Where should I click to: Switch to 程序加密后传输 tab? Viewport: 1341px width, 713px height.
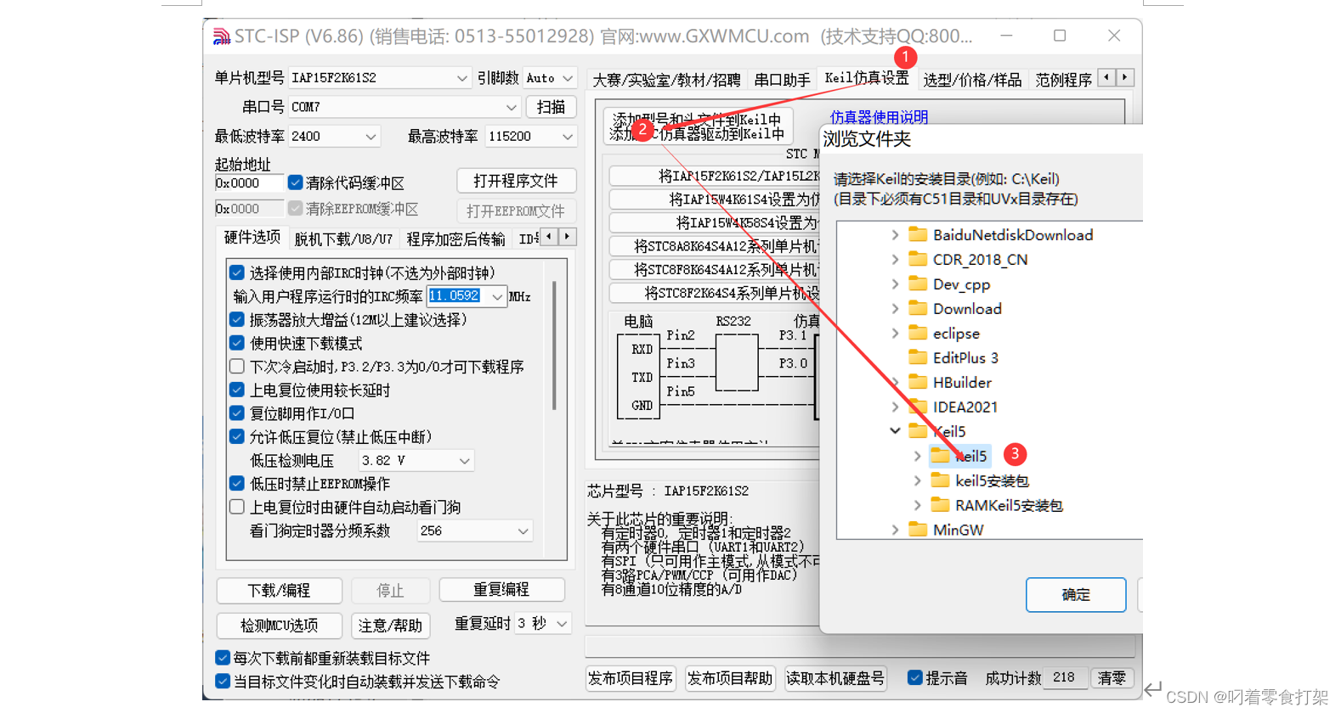click(455, 239)
